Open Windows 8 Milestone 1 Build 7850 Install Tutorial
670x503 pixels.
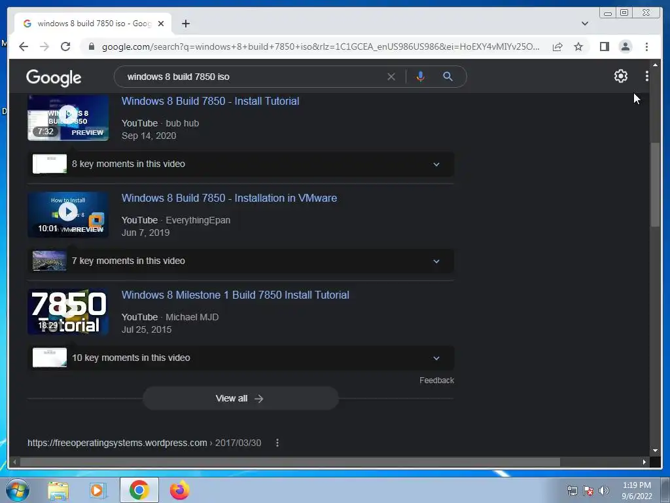[x=235, y=295]
